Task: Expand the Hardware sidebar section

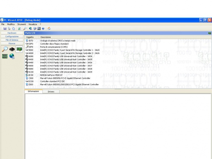Action: [12, 33]
